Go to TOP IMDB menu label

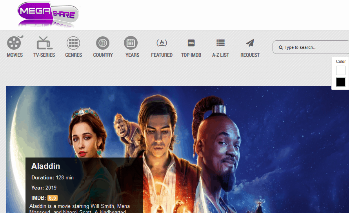(191, 55)
